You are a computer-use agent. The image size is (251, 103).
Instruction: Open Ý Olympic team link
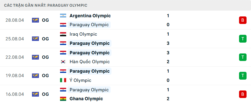80,80
